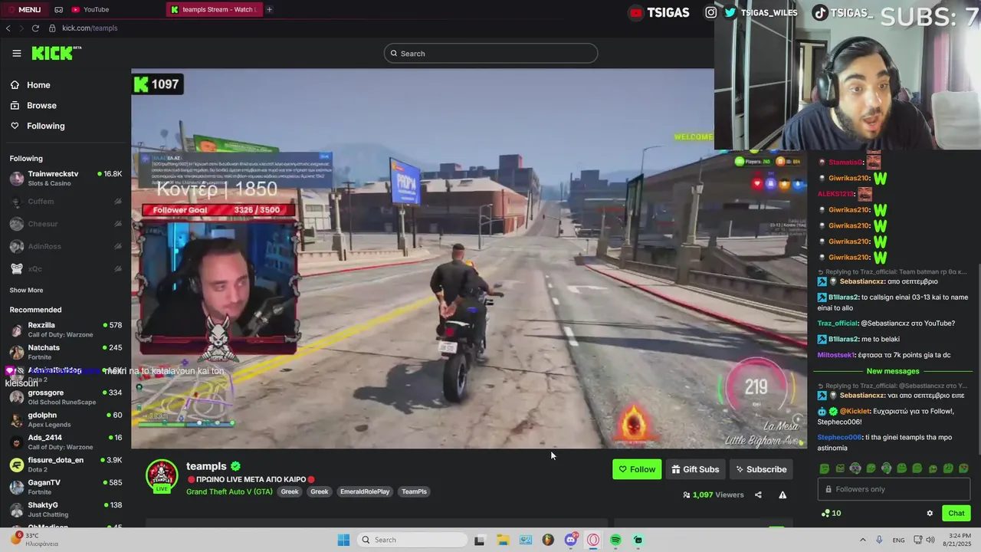Screen dimensions: 981x552
Task: Focus the Kick search field
Action: [490, 53]
